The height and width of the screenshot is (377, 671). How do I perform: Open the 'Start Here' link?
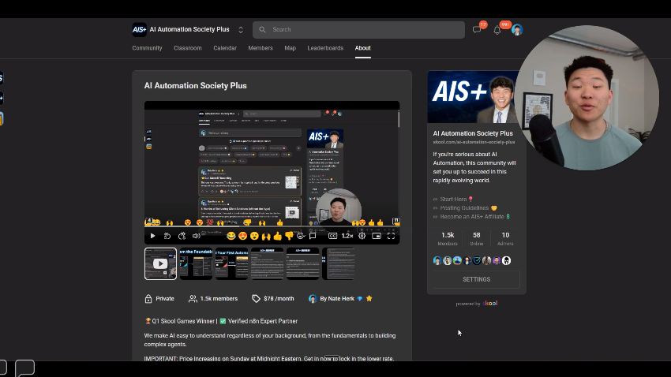tap(453, 200)
